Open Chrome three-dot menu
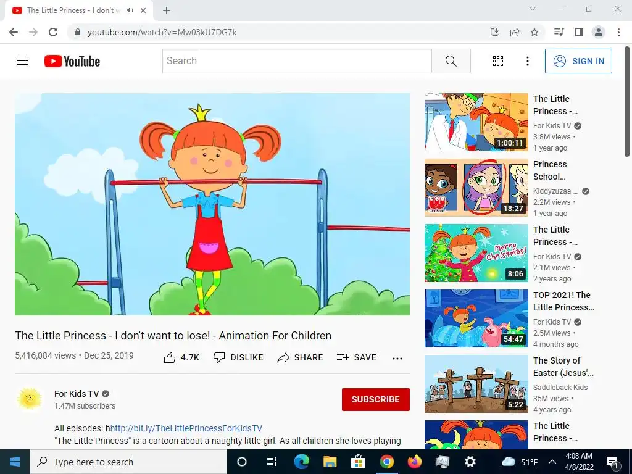 618,32
